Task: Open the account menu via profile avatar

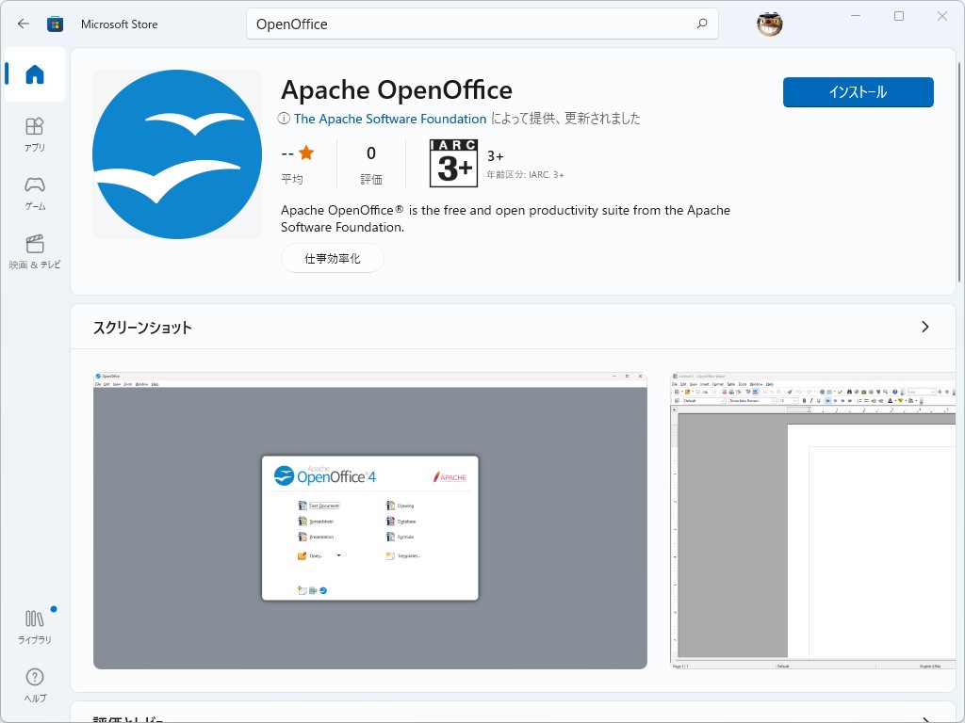Action: click(769, 24)
